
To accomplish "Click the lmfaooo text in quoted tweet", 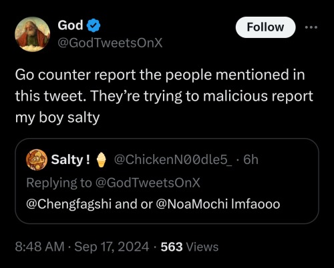I will (256, 204).
